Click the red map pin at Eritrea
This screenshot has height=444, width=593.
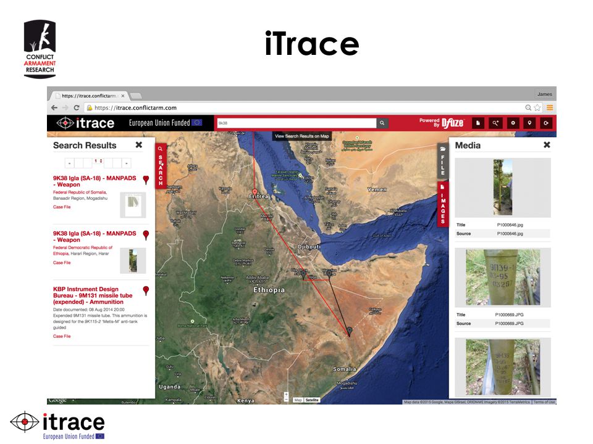point(254,192)
